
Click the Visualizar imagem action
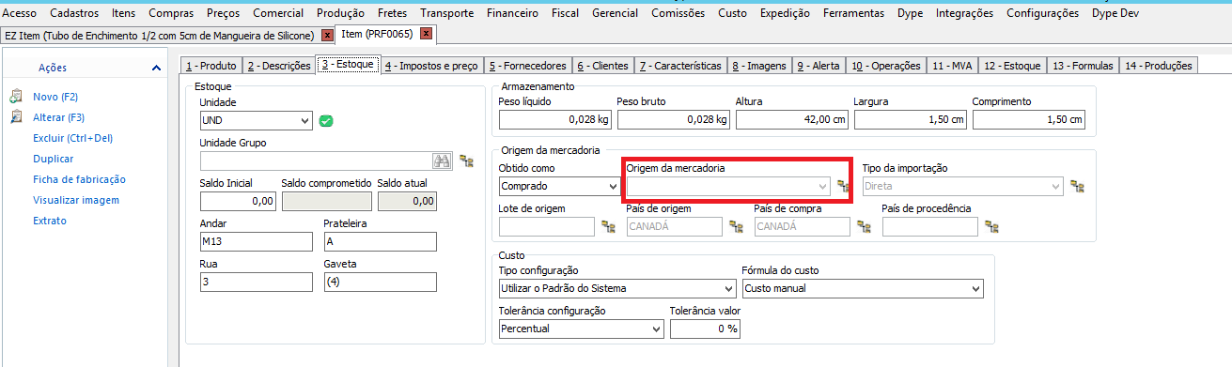[x=75, y=200]
